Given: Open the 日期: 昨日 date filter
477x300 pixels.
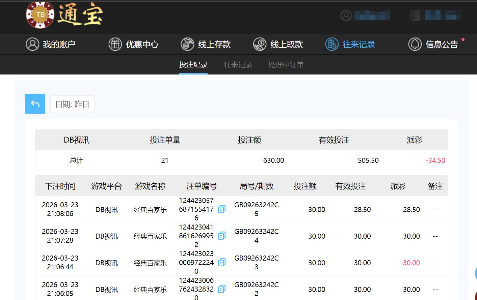Looking at the screenshot, I should [72, 104].
